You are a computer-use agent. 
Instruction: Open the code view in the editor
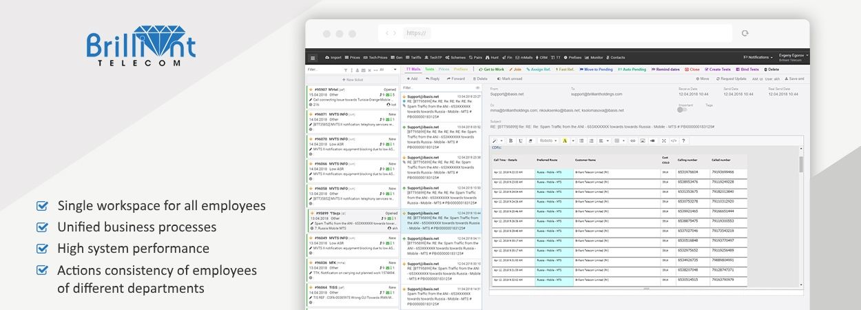click(x=673, y=141)
